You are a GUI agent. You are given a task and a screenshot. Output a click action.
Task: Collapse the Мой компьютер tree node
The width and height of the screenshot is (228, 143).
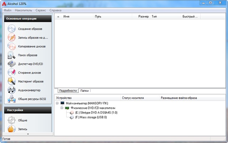57,103
